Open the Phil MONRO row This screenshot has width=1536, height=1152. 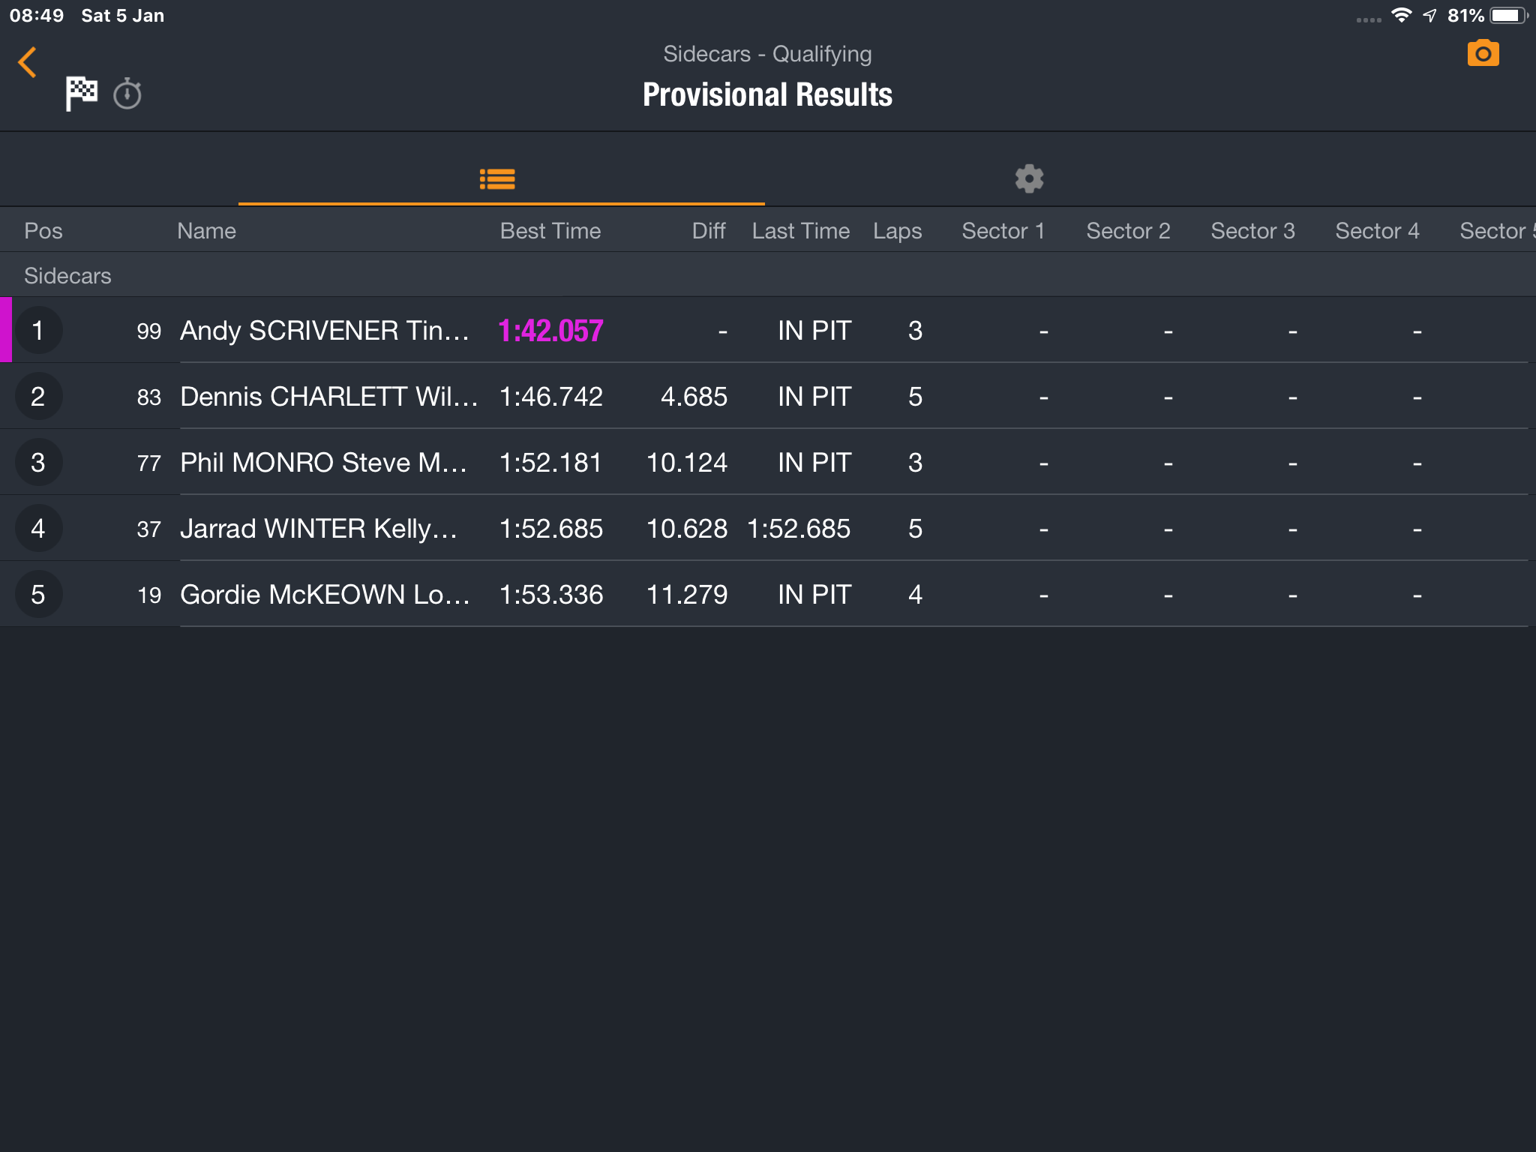(x=768, y=462)
